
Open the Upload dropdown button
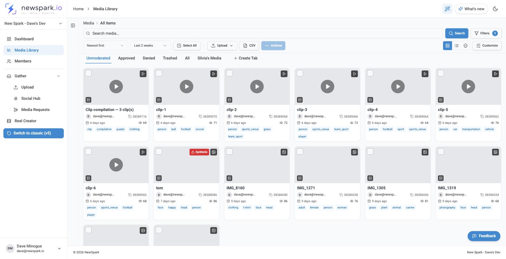[x=222, y=46]
